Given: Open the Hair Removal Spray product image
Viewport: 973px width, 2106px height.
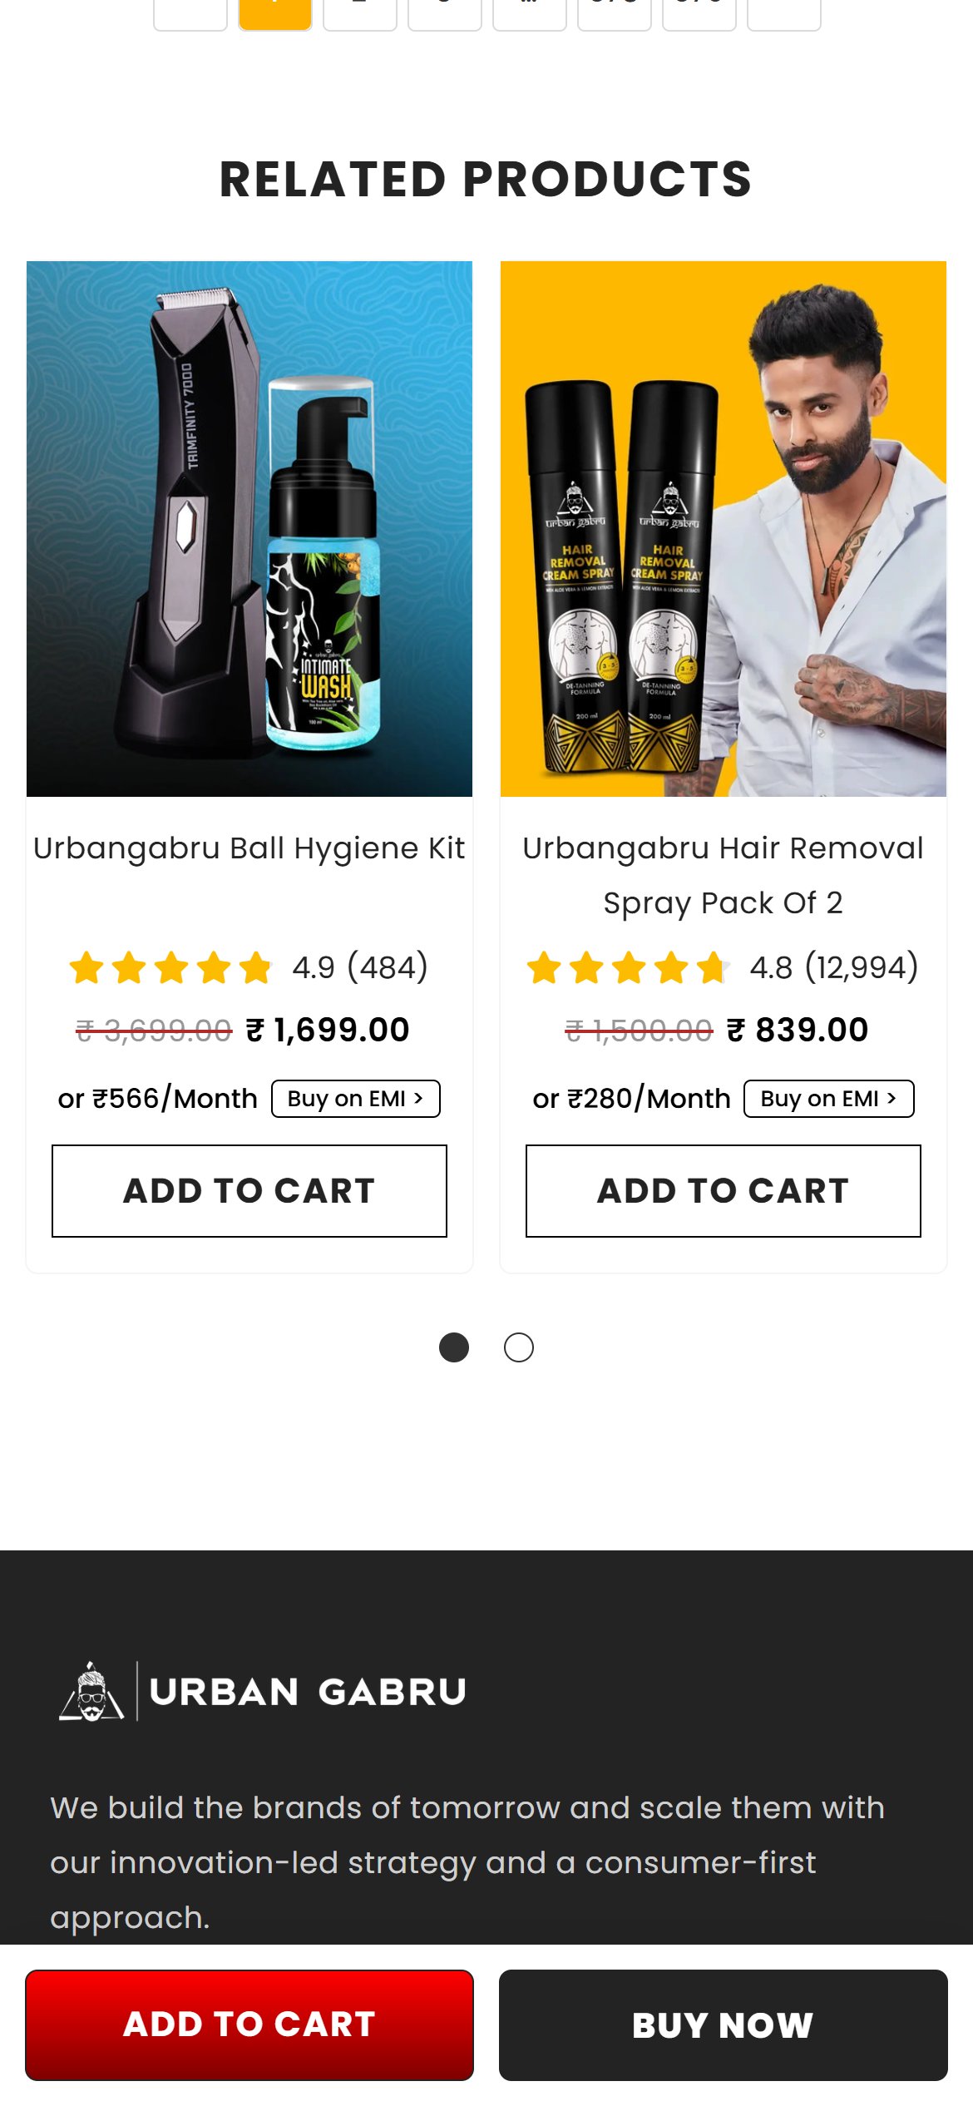Looking at the screenshot, I should (x=724, y=529).
